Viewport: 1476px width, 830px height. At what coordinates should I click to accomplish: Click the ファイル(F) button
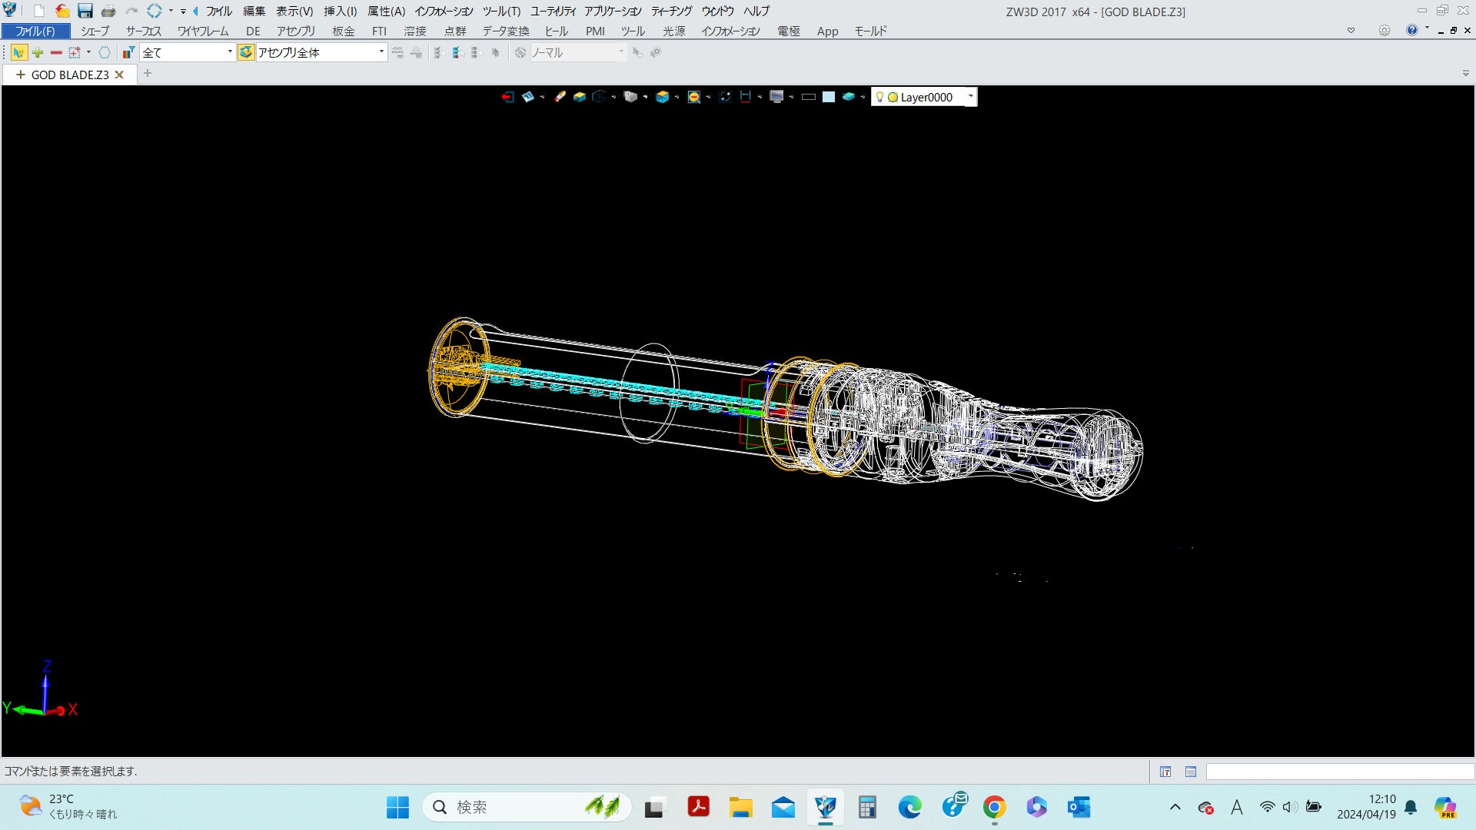(35, 31)
